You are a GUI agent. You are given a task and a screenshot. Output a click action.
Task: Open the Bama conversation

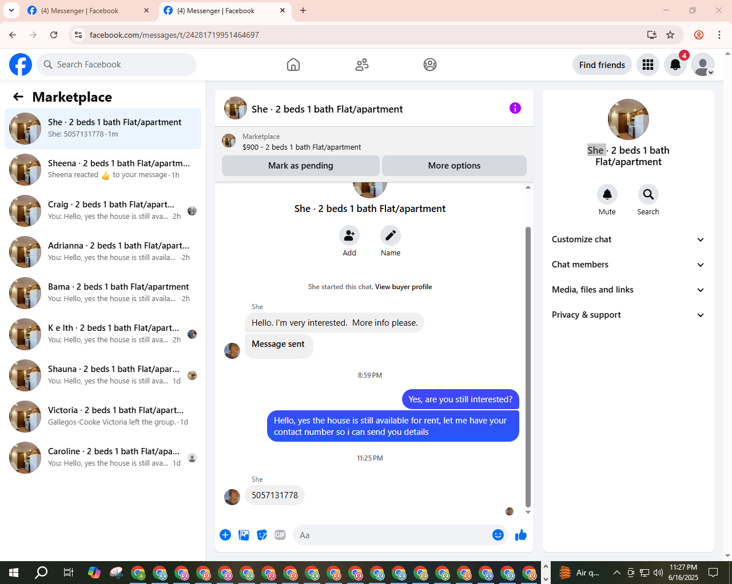[x=103, y=293]
